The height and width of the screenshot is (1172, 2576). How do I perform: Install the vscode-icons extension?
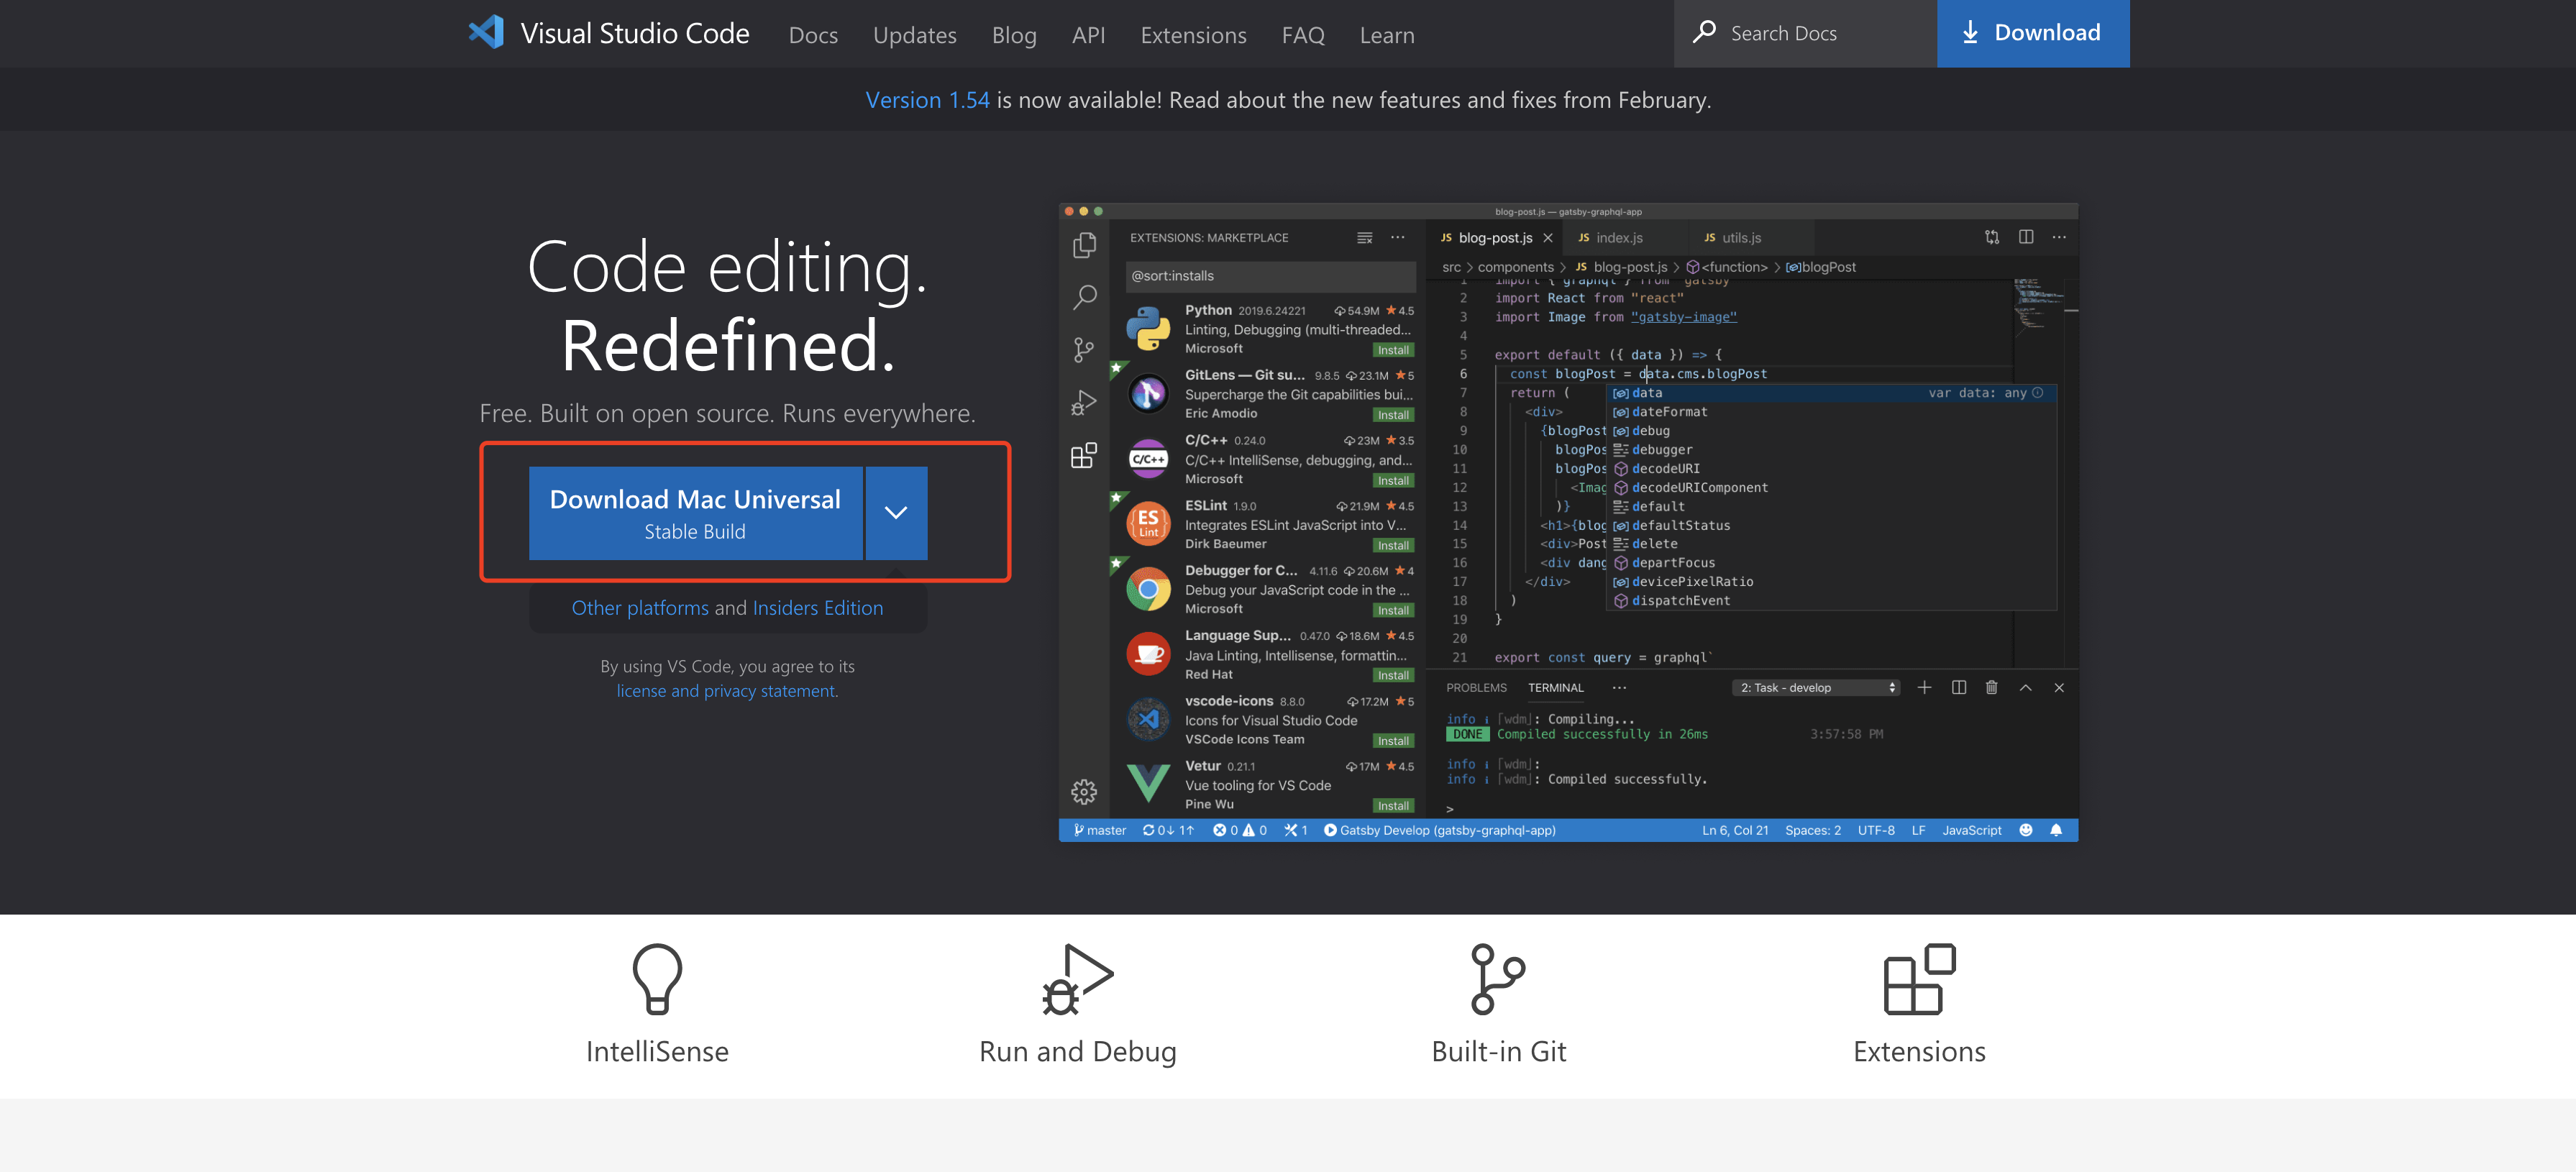click(1393, 741)
